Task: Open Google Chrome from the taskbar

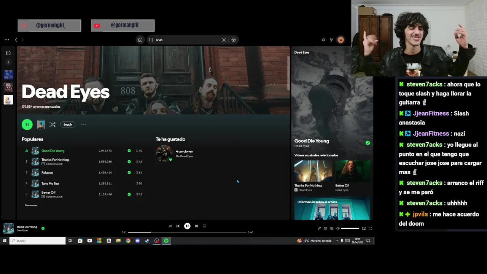Action: 128,241
